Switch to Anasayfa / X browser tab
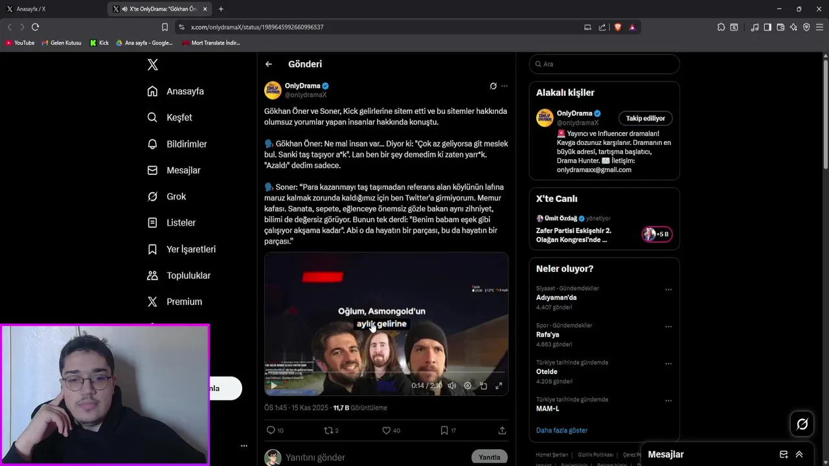Image resolution: width=829 pixels, height=466 pixels. (x=52, y=9)
